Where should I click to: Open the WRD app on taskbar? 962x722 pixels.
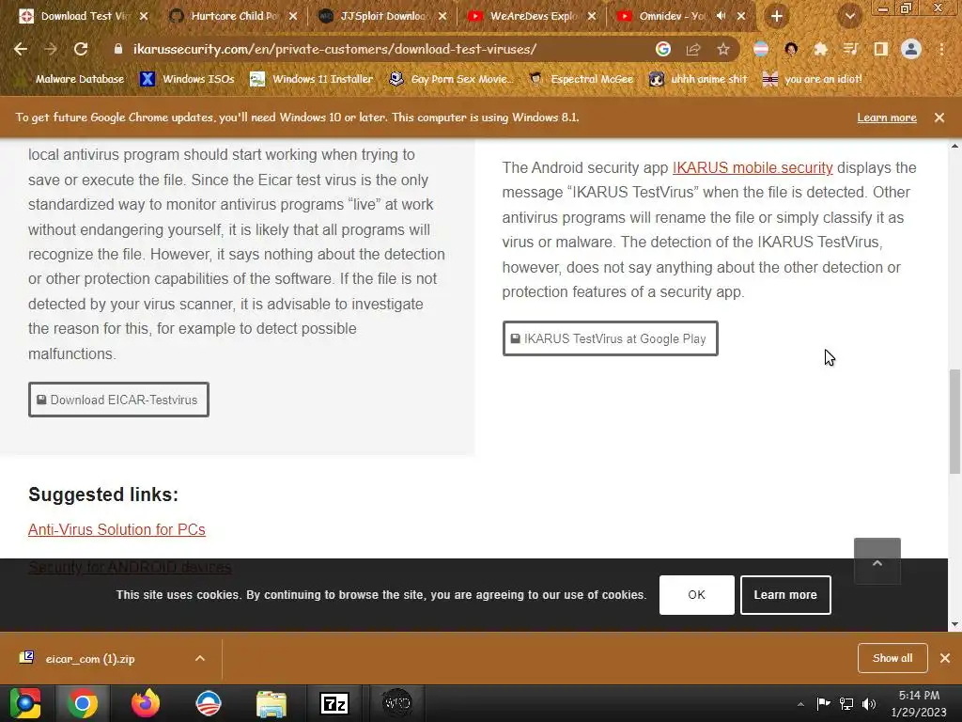pyautogui.click(x=397, y=703)
